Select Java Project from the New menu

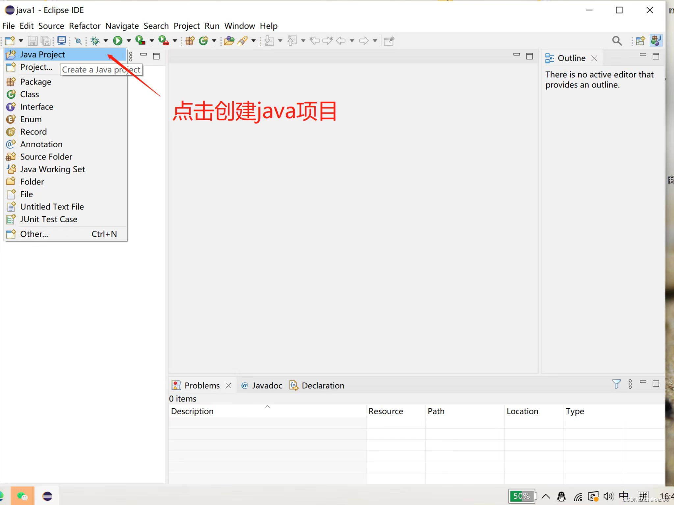pos(42,54)
